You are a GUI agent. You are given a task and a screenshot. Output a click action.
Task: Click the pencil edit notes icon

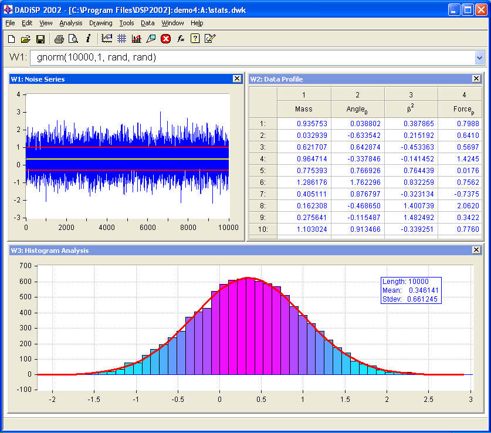click(210, 39)
